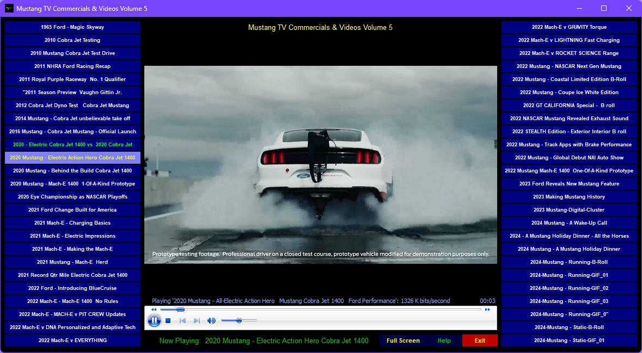Play '2022 GT CALIFORNIA Special - B roll'
Screen dimensions: 642x353
tap(569, 106)
